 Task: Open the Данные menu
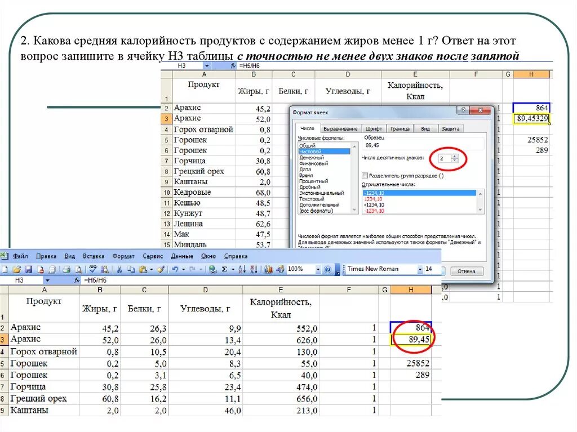click(182, 256)
